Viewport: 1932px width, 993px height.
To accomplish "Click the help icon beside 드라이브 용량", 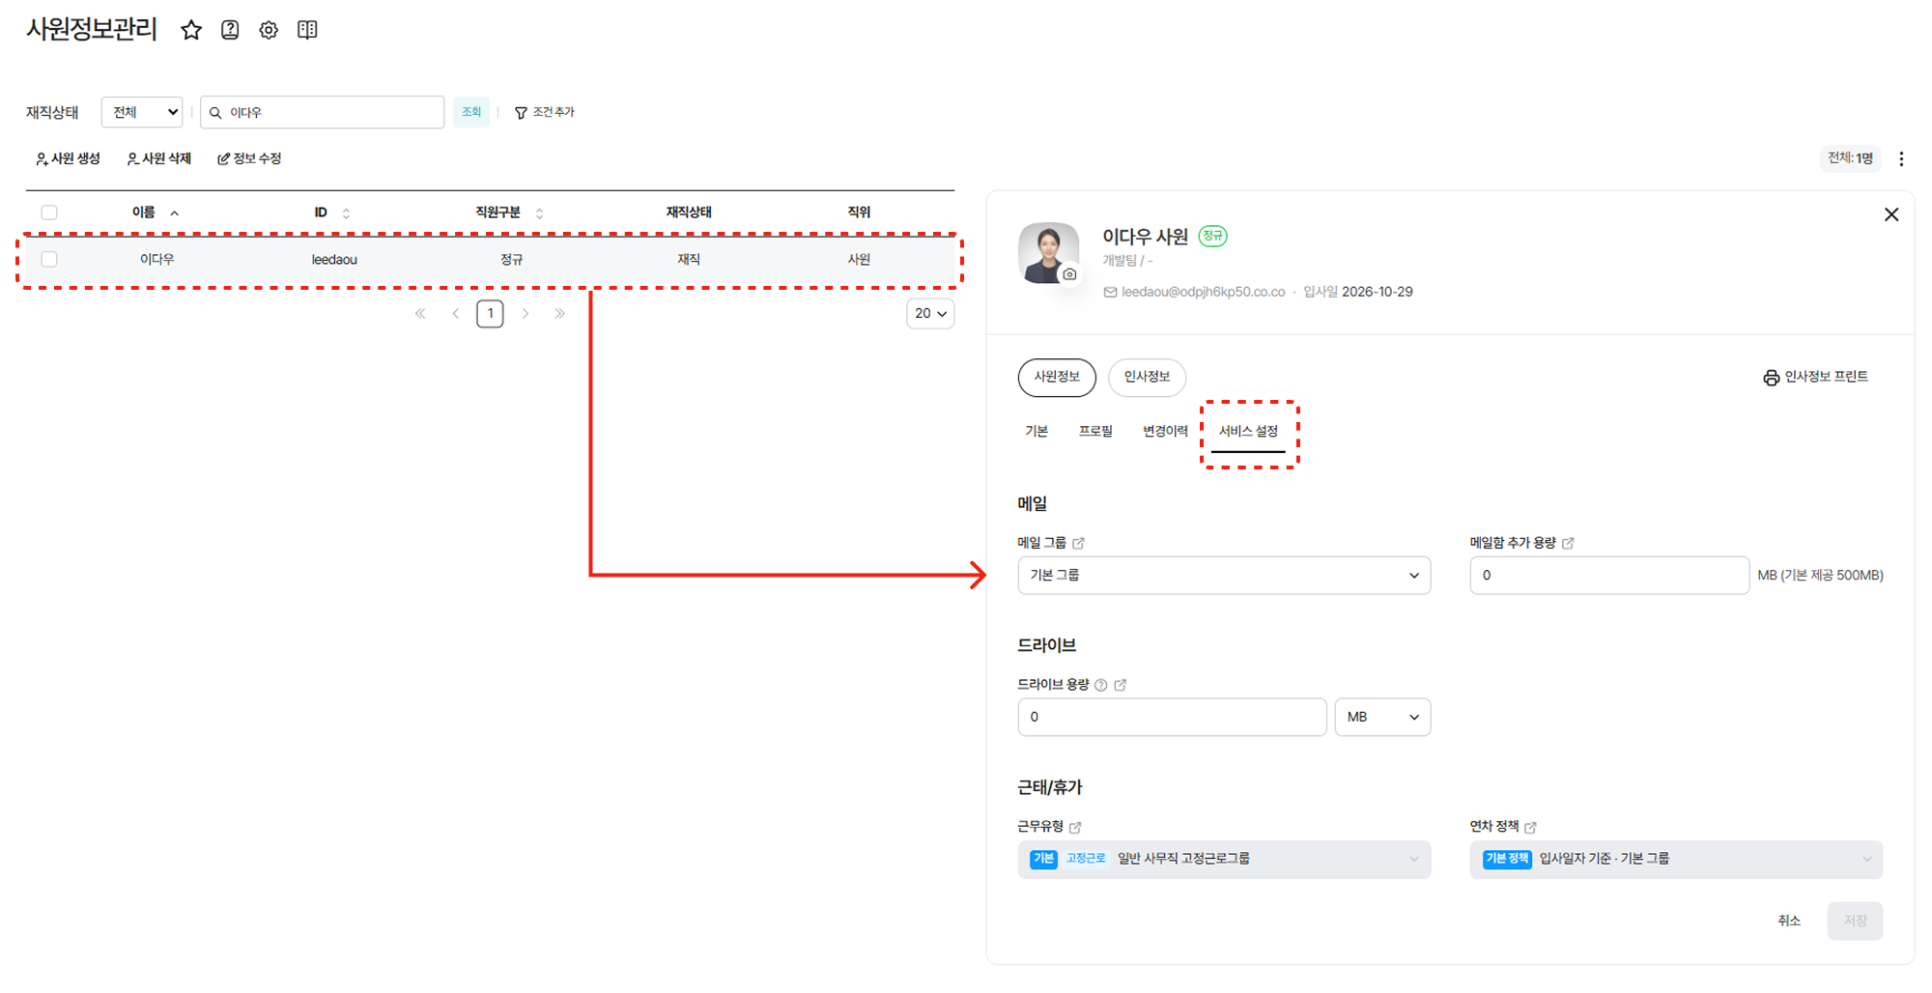I will [1100, 685].
